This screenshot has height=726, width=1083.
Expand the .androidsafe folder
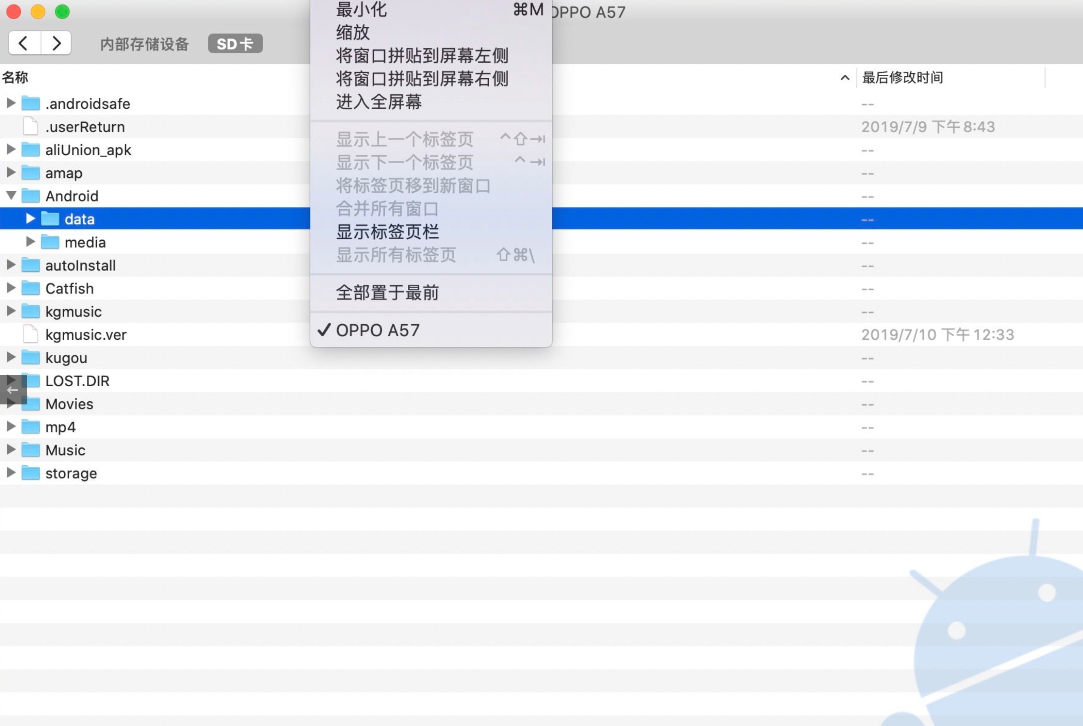(x=11, y=103)
